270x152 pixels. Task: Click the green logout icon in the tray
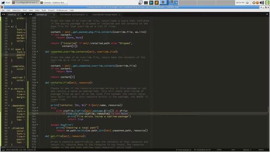coord(267,3)
